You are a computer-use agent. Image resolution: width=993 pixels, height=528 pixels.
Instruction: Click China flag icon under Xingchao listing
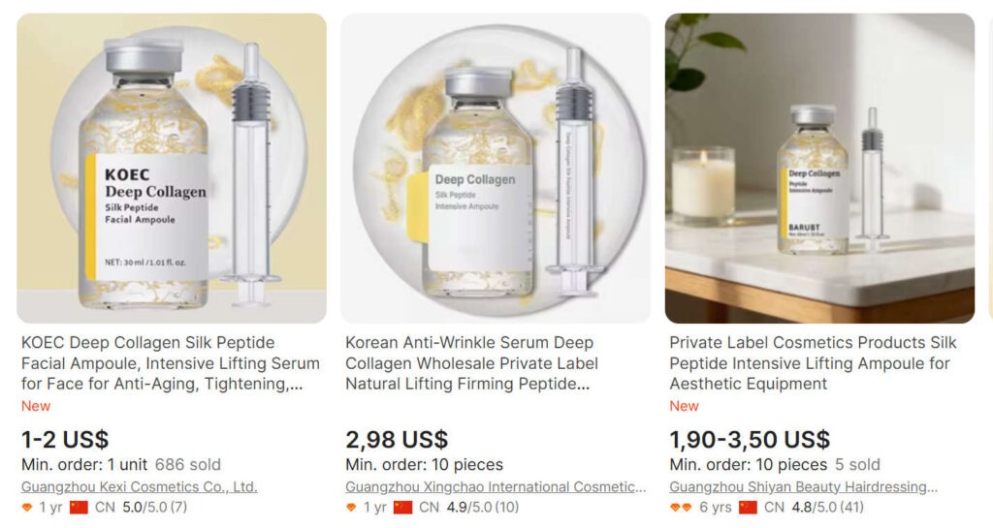(x=402, y=507)
